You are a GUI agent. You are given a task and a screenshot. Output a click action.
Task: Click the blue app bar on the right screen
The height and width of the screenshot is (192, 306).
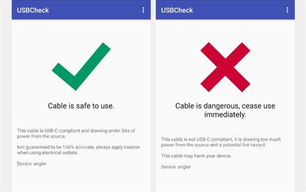point(225,10)
